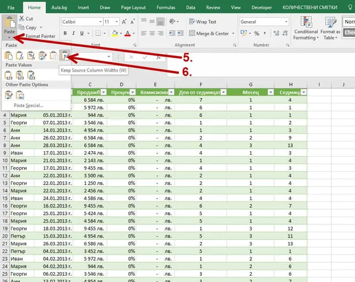This screenshot has width=355, height=282.
Task: Open the Orientation text rotation button
Action: pos(172,22)
